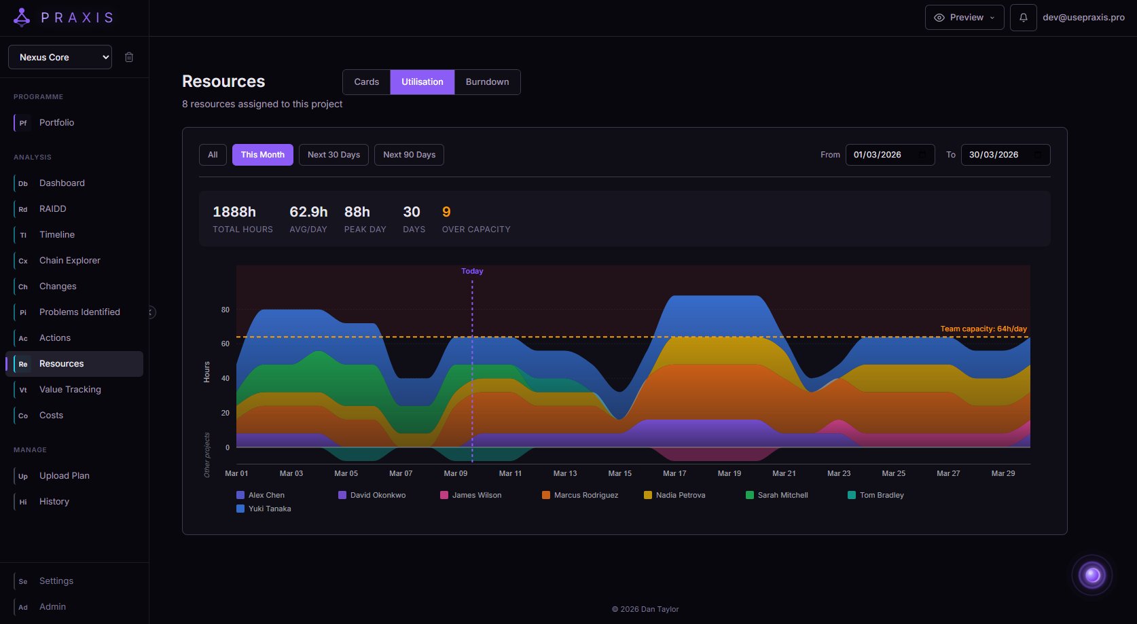Screen dimensions: 1137x624
Task: Switch to the Cards tab
Action: pyautogui.click(x=366, y=81)
